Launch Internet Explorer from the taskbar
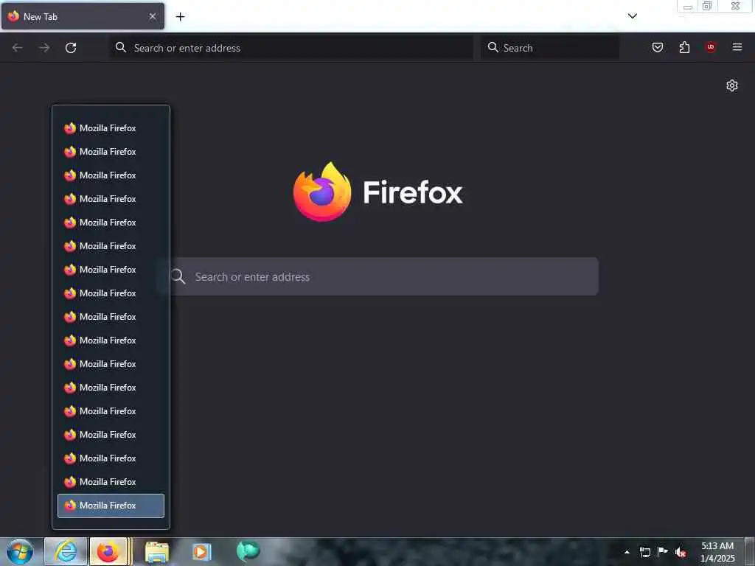 [x=66, y=551]
